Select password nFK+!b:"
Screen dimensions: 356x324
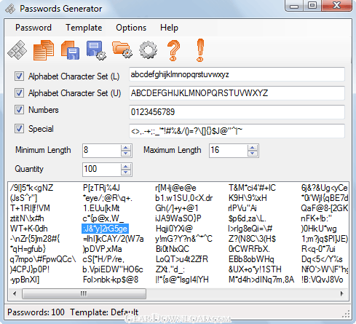[x=316, y=218]
